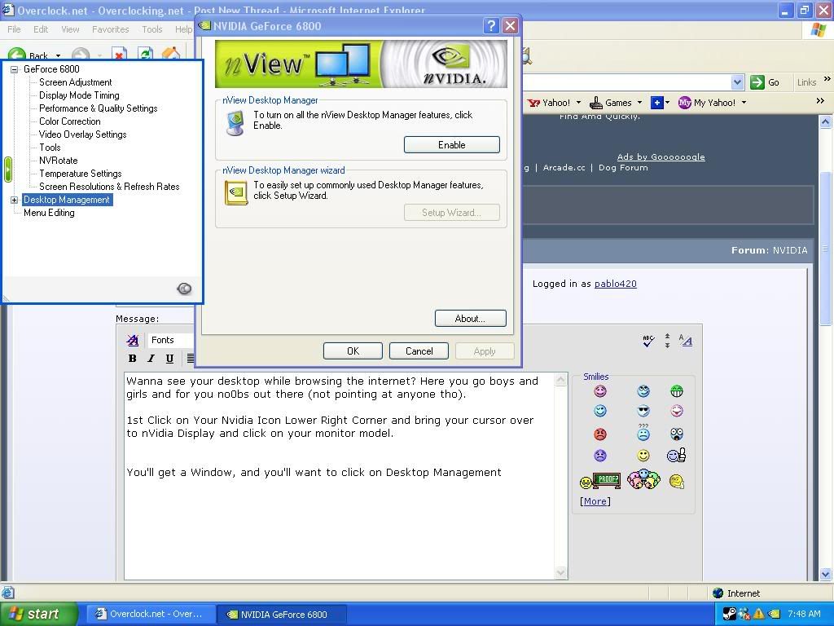
Task: Open the address bar dropdown arrow
Action: coord(737,82)
